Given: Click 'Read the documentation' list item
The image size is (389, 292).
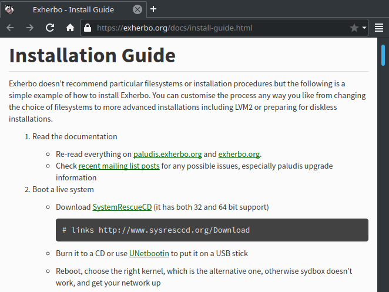Looking at the screenshot, I should click(75, 136).
